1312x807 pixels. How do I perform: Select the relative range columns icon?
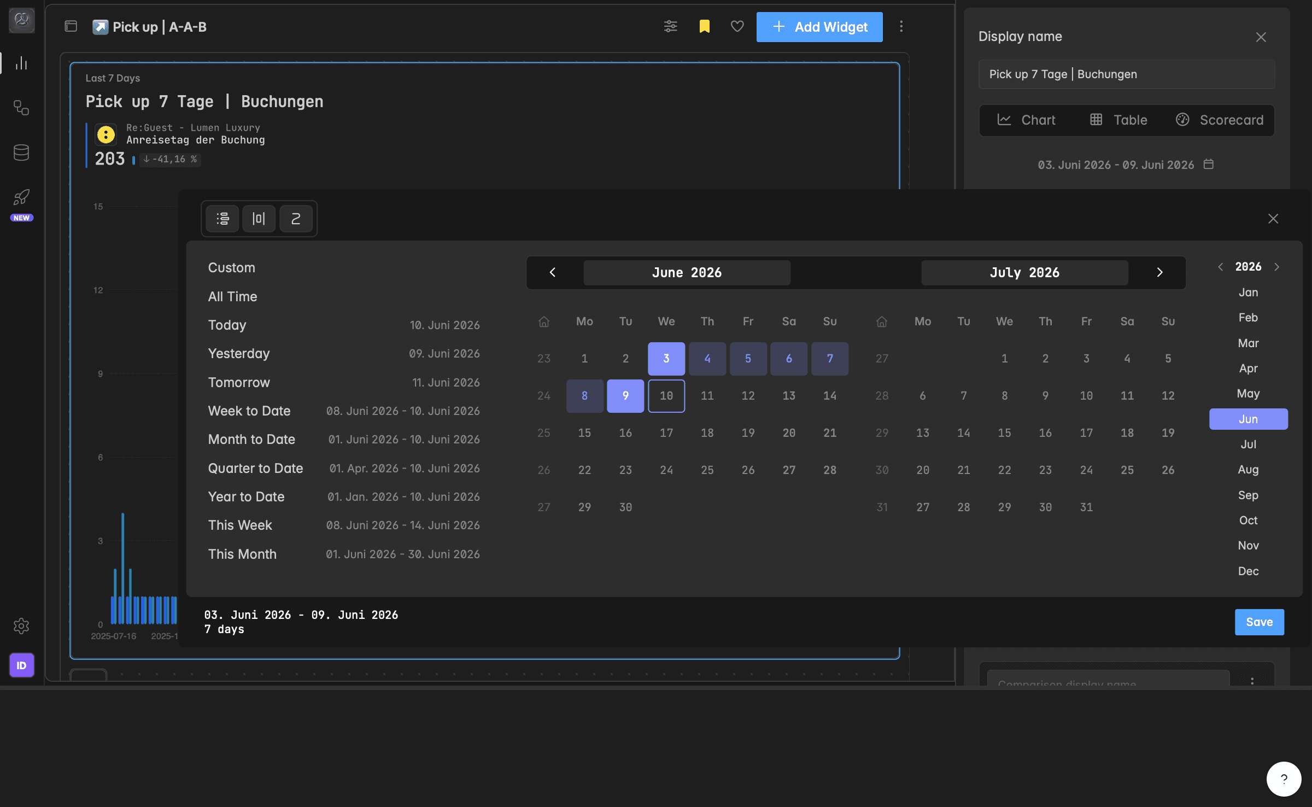click(259, 219)
